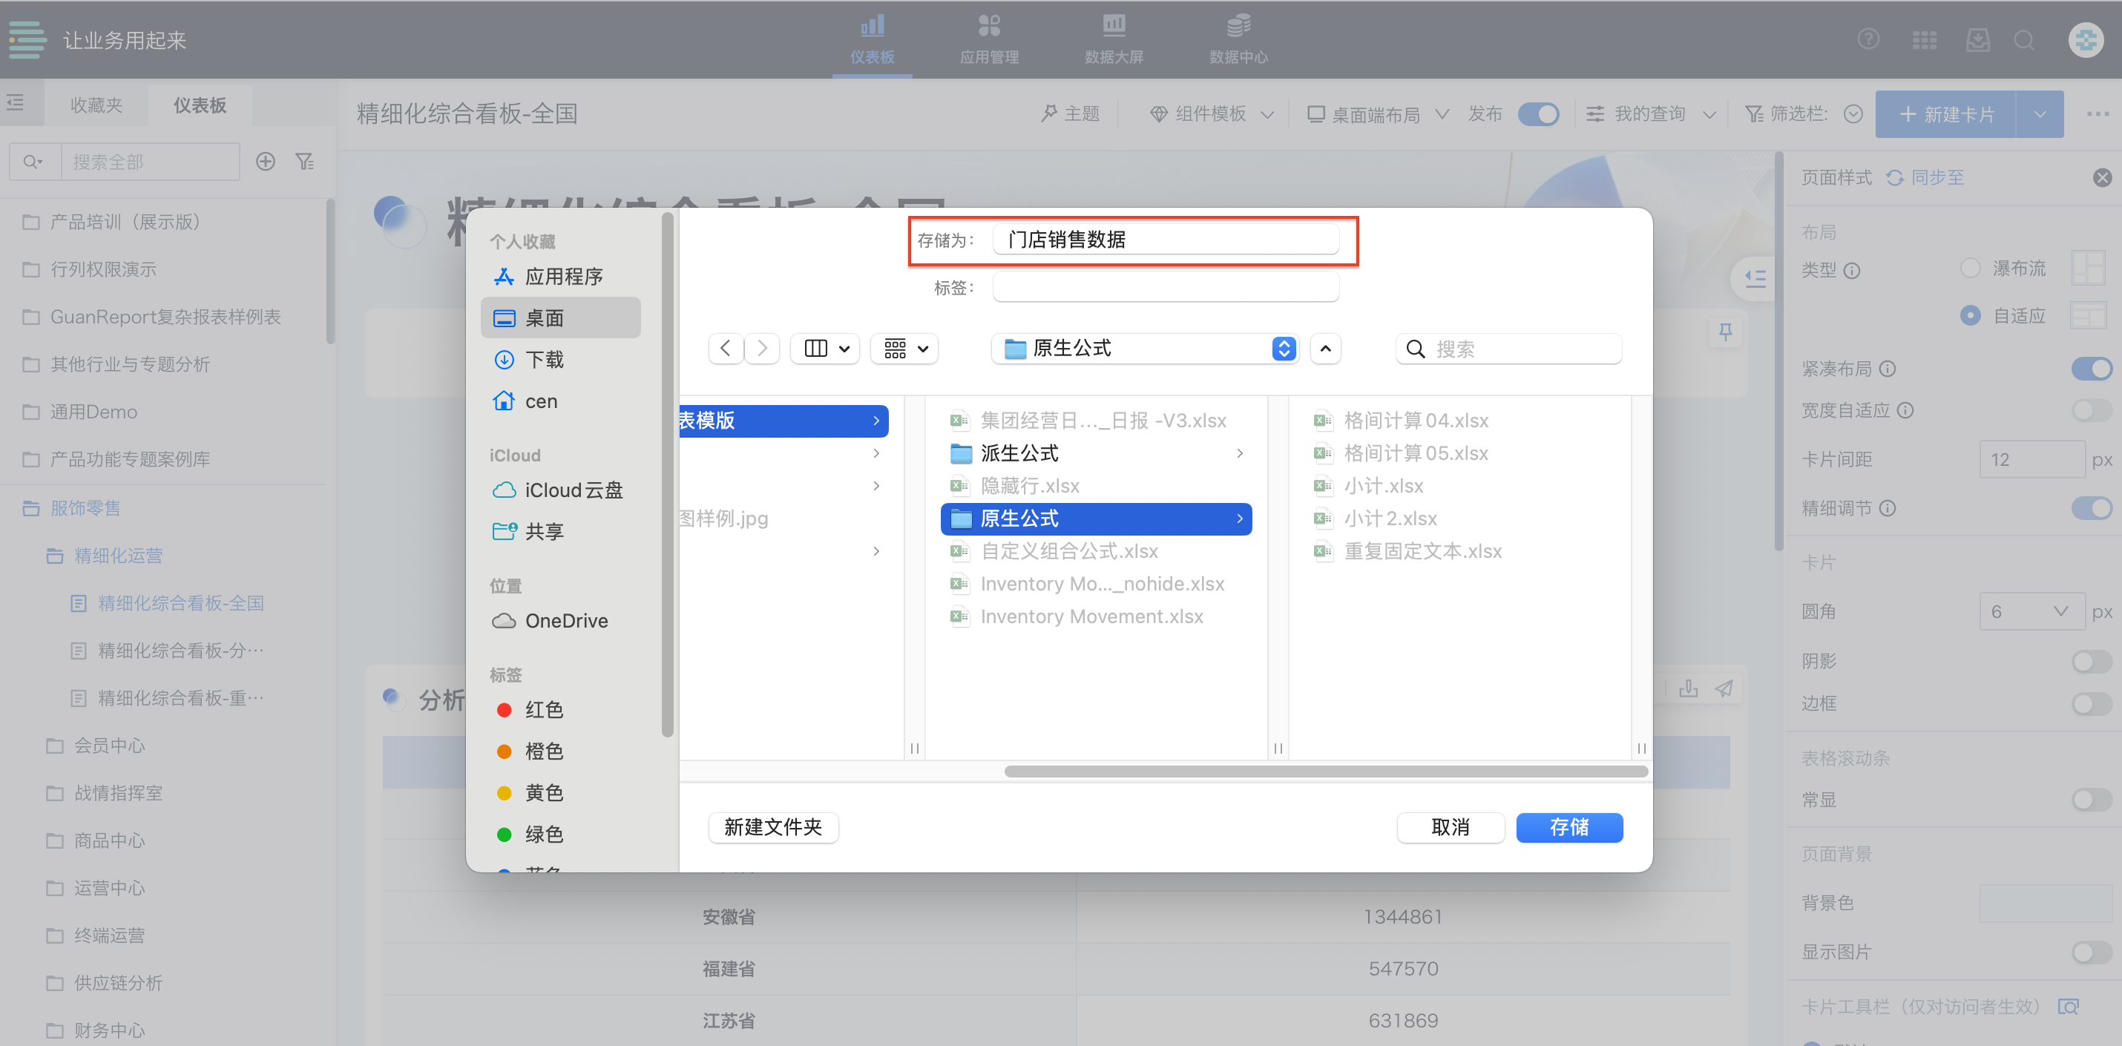Toggle the 阴影 shadow switch
The width and height of the screenshot is (2122, 1046).
(2091, 662)
